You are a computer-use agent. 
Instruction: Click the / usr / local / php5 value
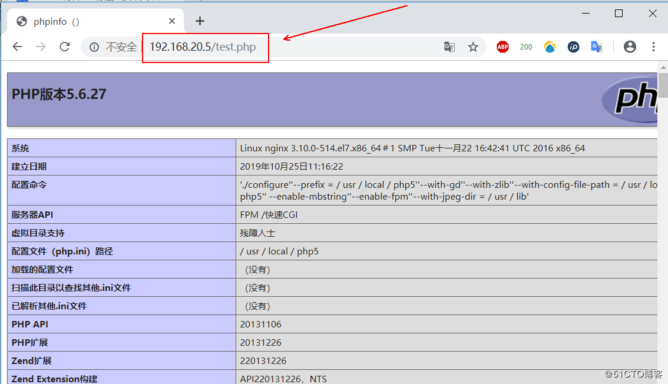279,251
